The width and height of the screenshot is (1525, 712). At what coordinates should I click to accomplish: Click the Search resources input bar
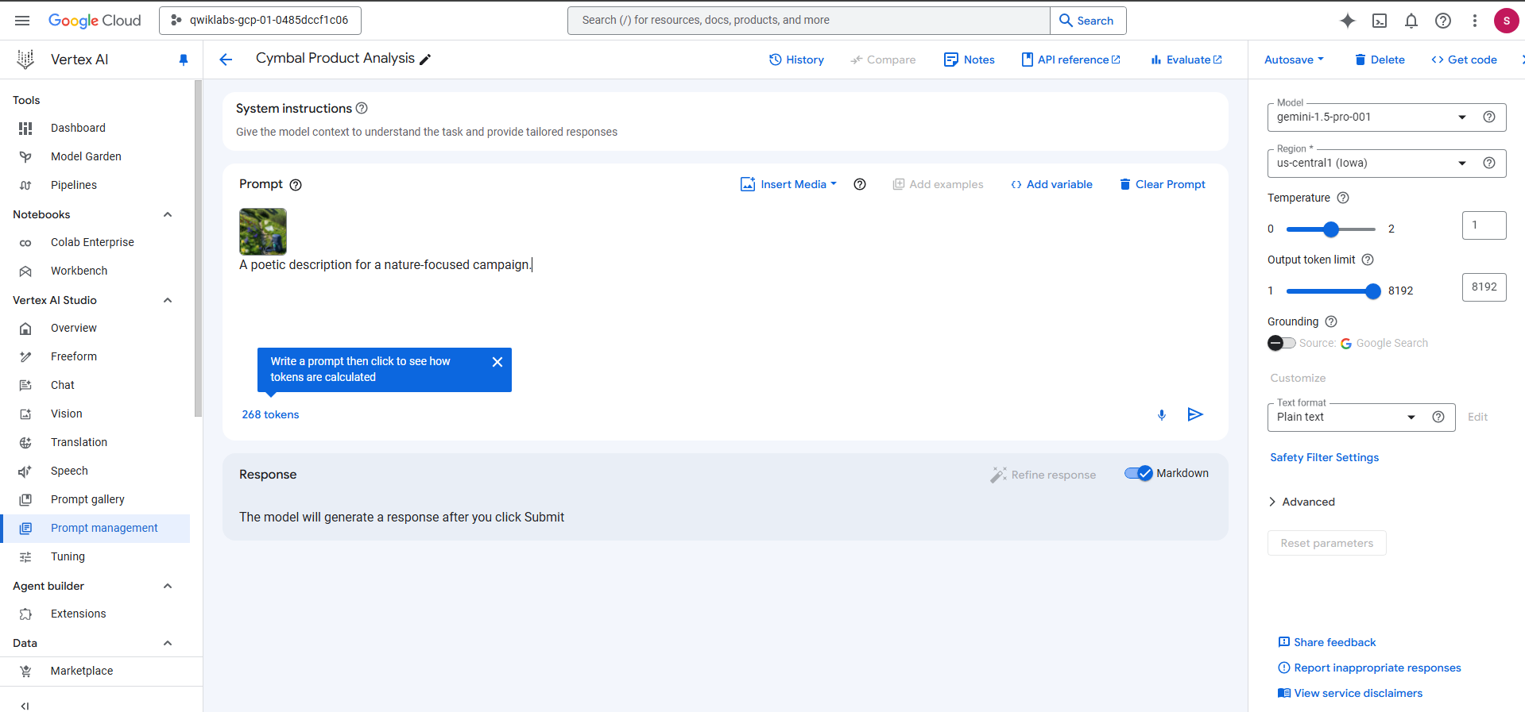point(809,21)
